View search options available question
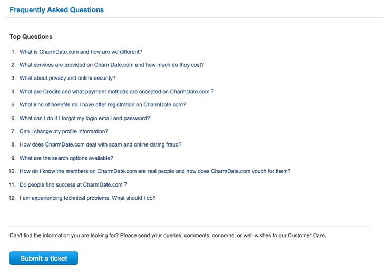 tap(66, 158)
